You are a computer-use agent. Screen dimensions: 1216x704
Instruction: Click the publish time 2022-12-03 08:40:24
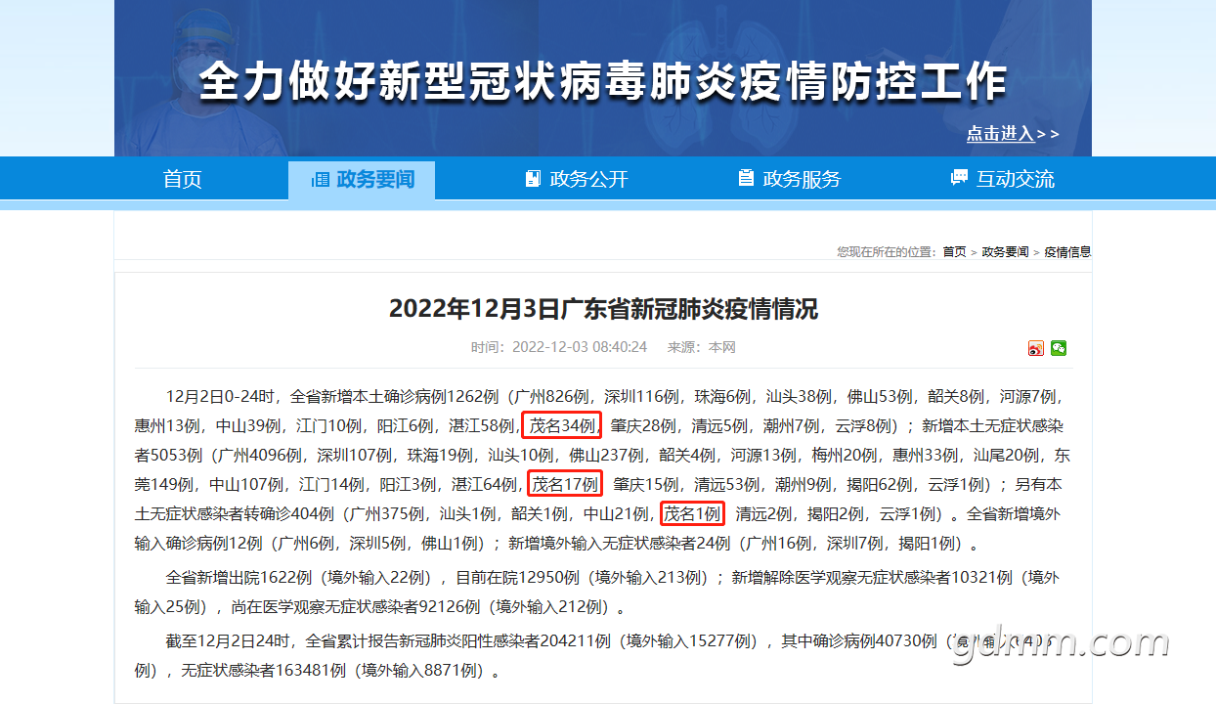pos(580,347)
